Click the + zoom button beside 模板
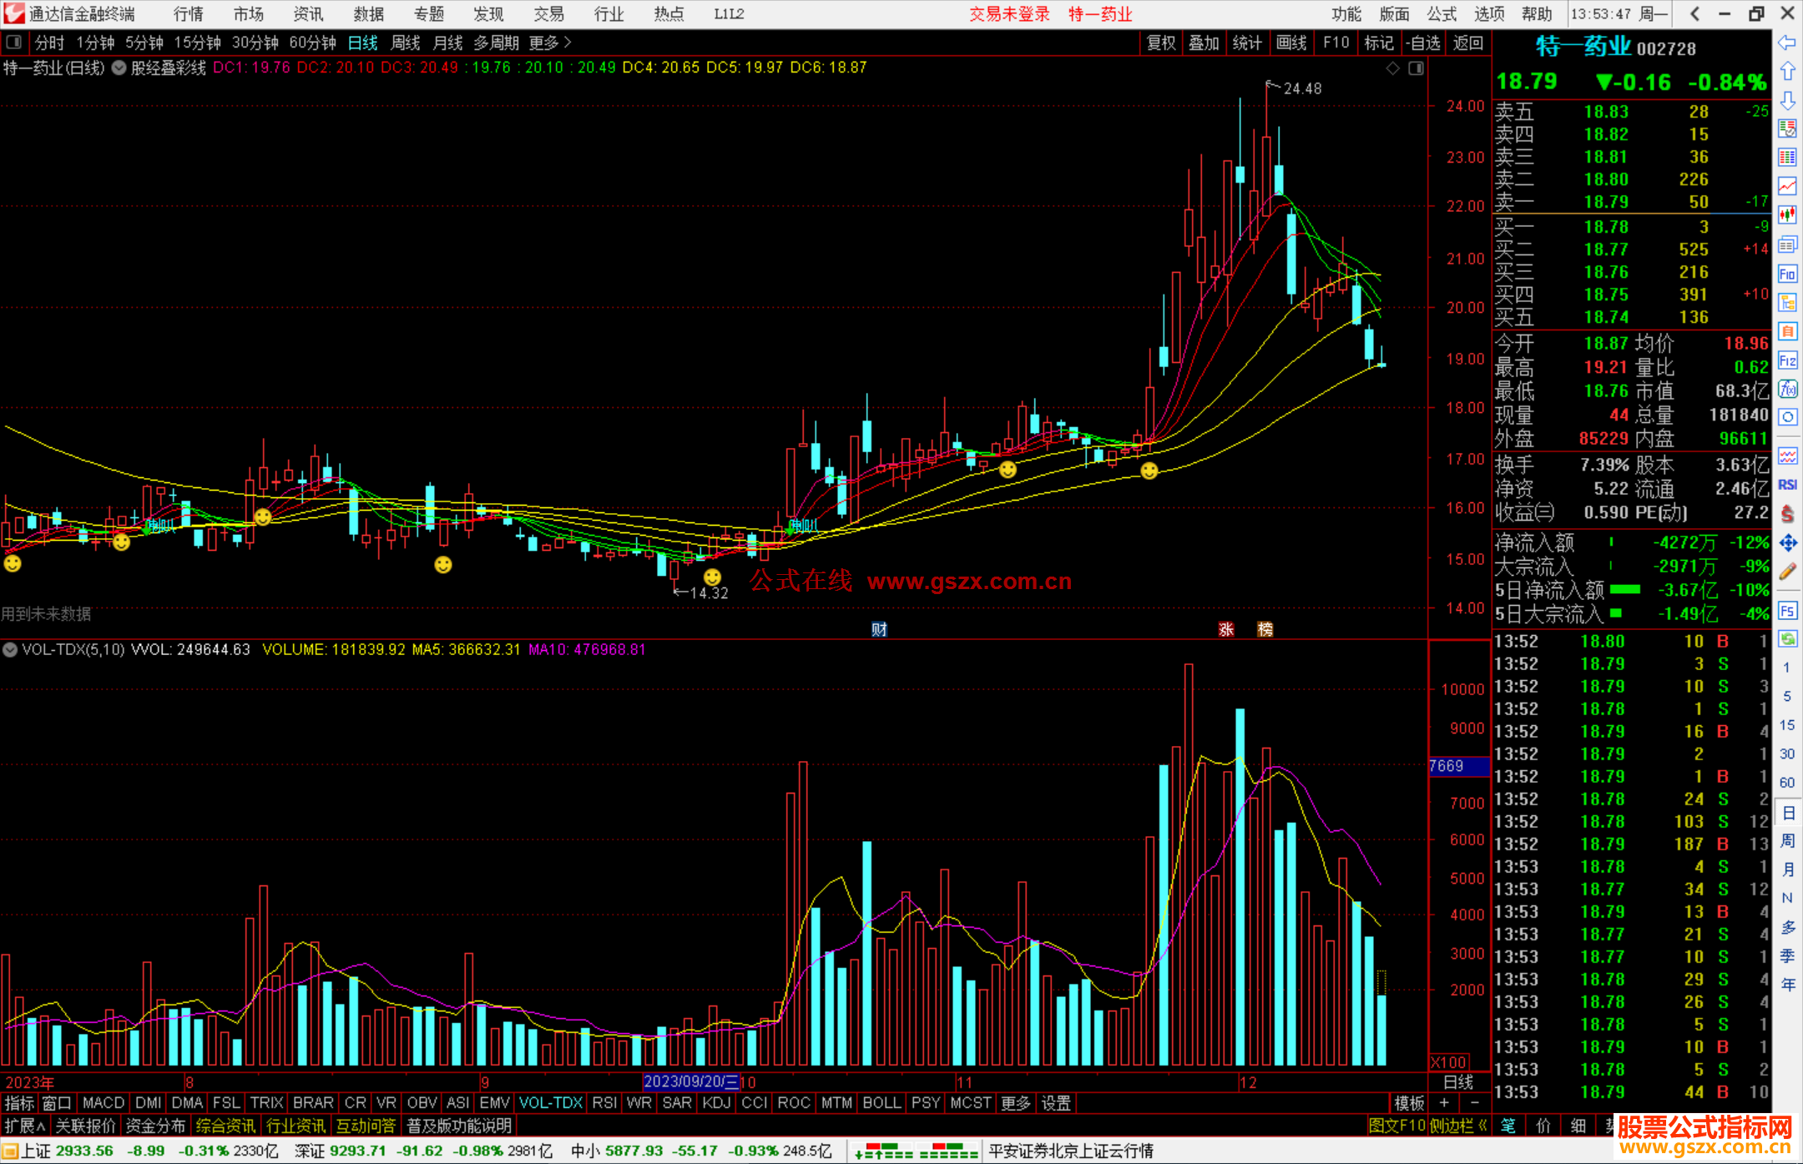 click(1444, 1103)
